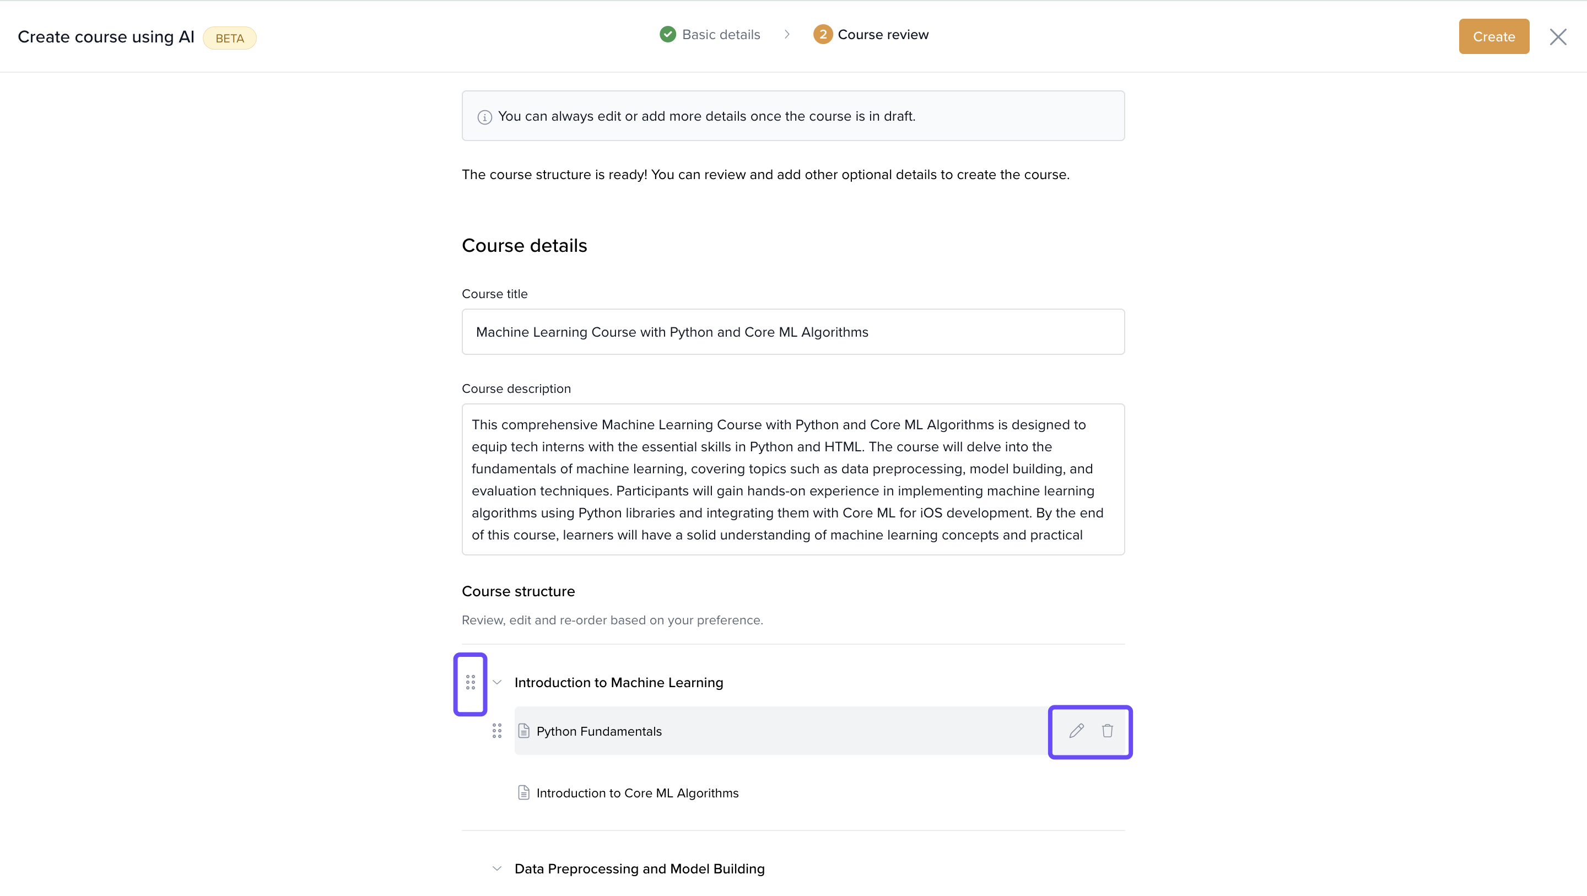Screen dimensions: 1587x896
Task: Delete Python Fundamentals using the trash icon
Action: (x=1107, y=731)
